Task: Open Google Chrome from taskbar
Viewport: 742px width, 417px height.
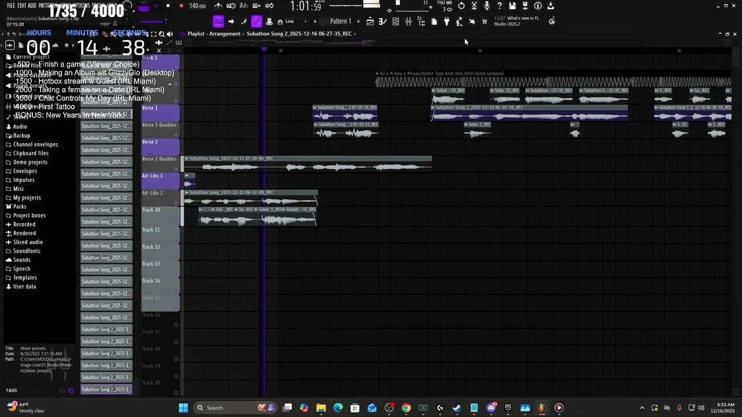Action: pyautogui.click(x=406, y=408)
